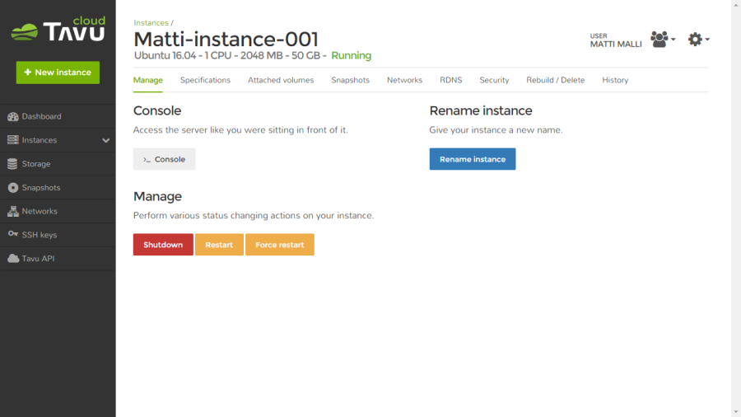The height and width of the screenshot is (417, 741).
Task: Open the Security tab
Action: point(494,81)
